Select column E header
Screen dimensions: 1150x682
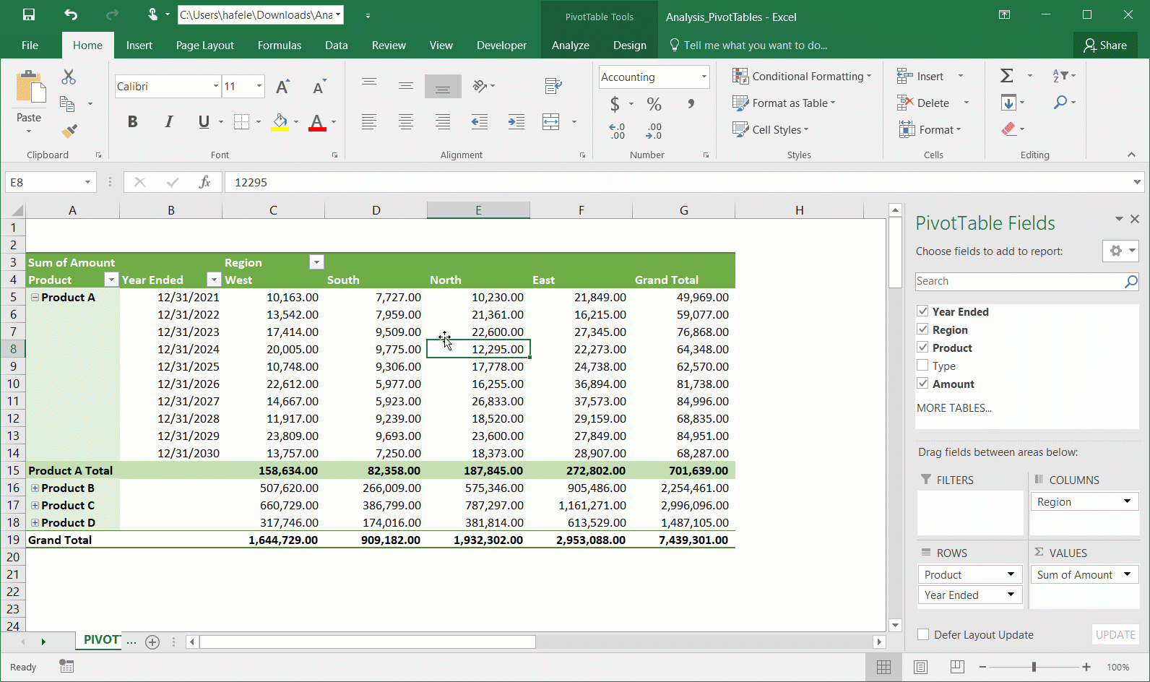478,210
